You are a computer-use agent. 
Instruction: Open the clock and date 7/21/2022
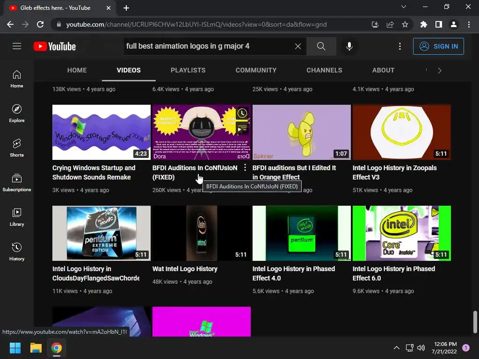click(444, 348)
